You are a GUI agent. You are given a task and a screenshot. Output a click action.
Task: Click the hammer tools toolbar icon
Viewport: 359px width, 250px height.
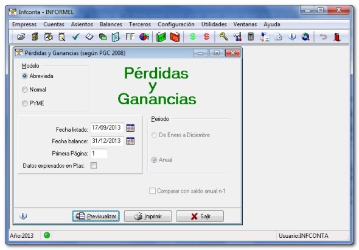pos(237,37)
